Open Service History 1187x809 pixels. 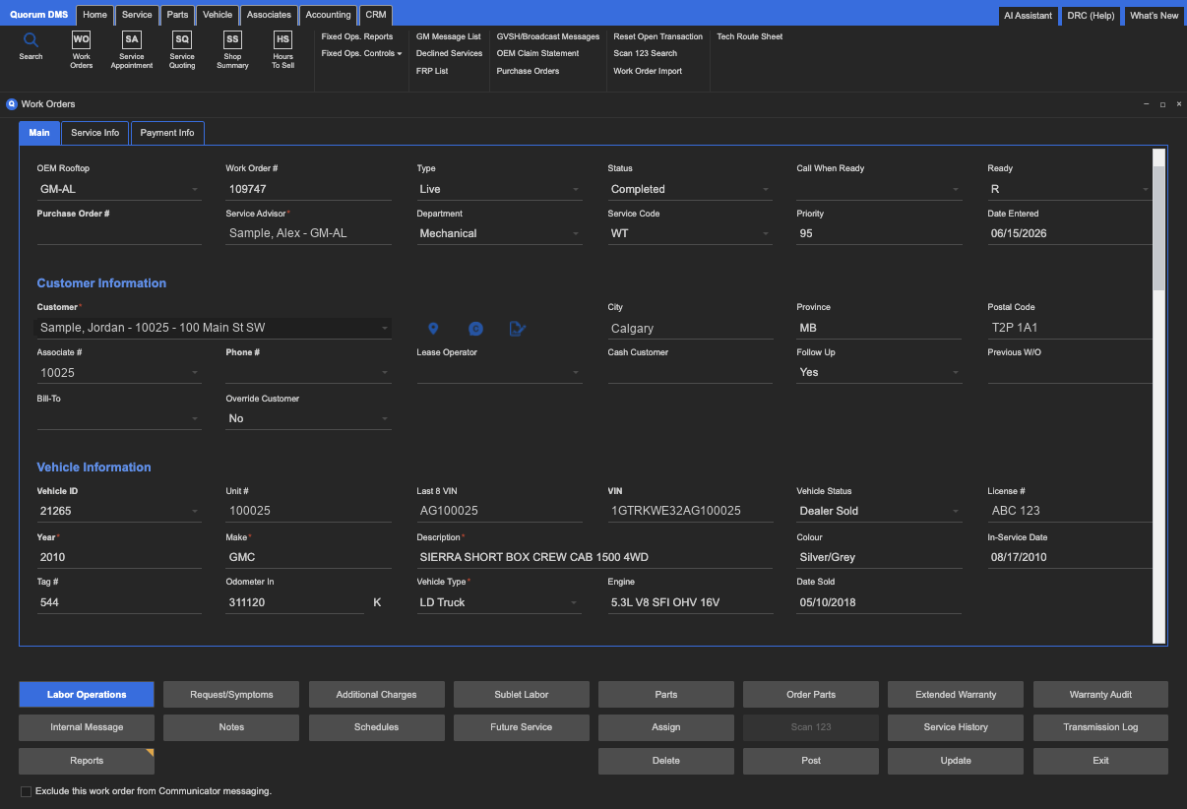[956, 727]
